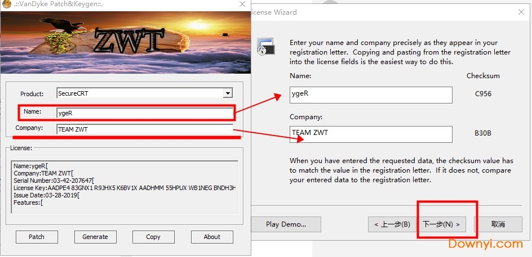This screenshot has height=257, width=532.
Task: Click the Play Demo... button
Action: pos(286,224)
